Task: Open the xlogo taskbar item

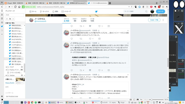Action: 121,103
